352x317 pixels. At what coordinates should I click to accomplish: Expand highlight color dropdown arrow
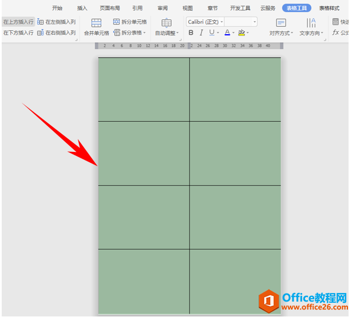pos(248,33)
